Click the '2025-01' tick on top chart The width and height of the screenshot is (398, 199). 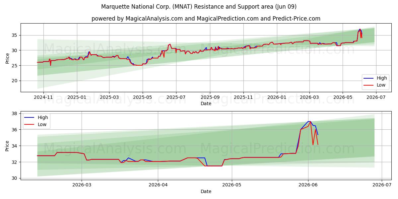pyautogui.click(x=77, y=98)
